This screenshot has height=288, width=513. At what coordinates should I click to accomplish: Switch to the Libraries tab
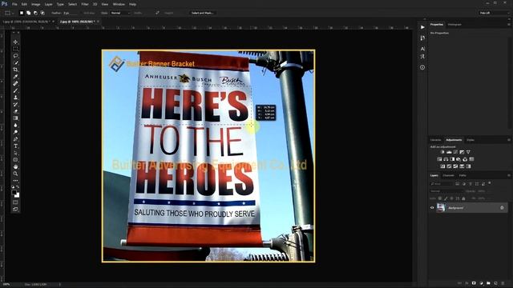pos(435,140)
